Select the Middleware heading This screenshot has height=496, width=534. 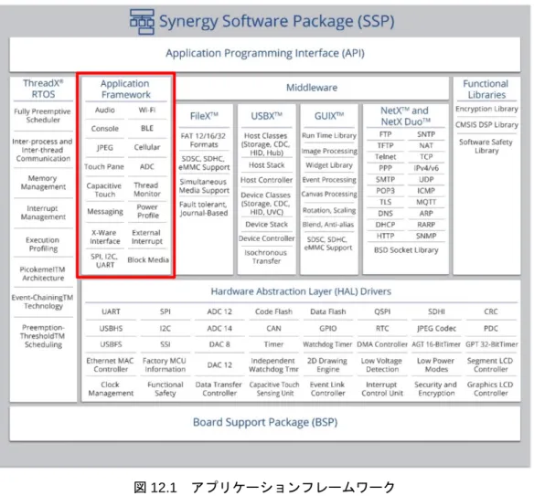[x=312, y=88]
